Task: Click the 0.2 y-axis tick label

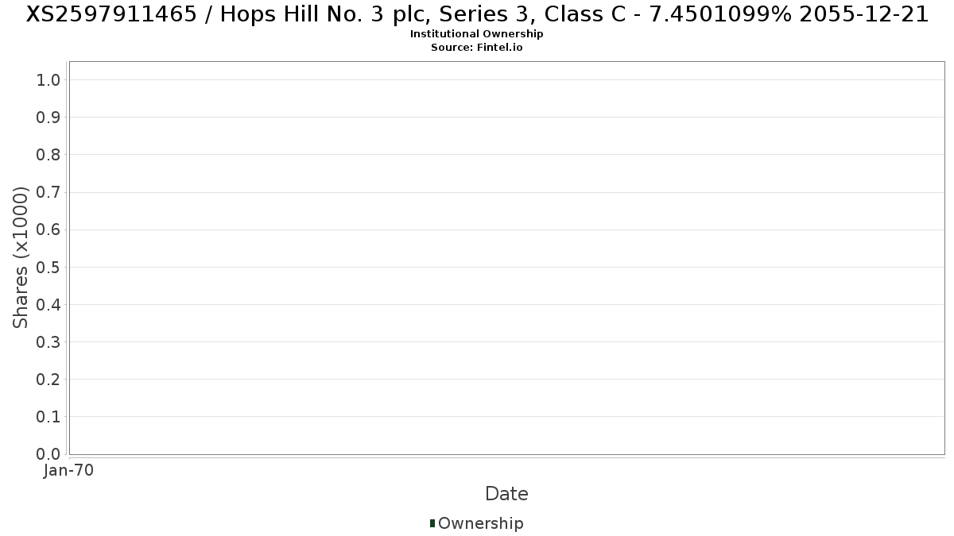Action: point(48,380)
